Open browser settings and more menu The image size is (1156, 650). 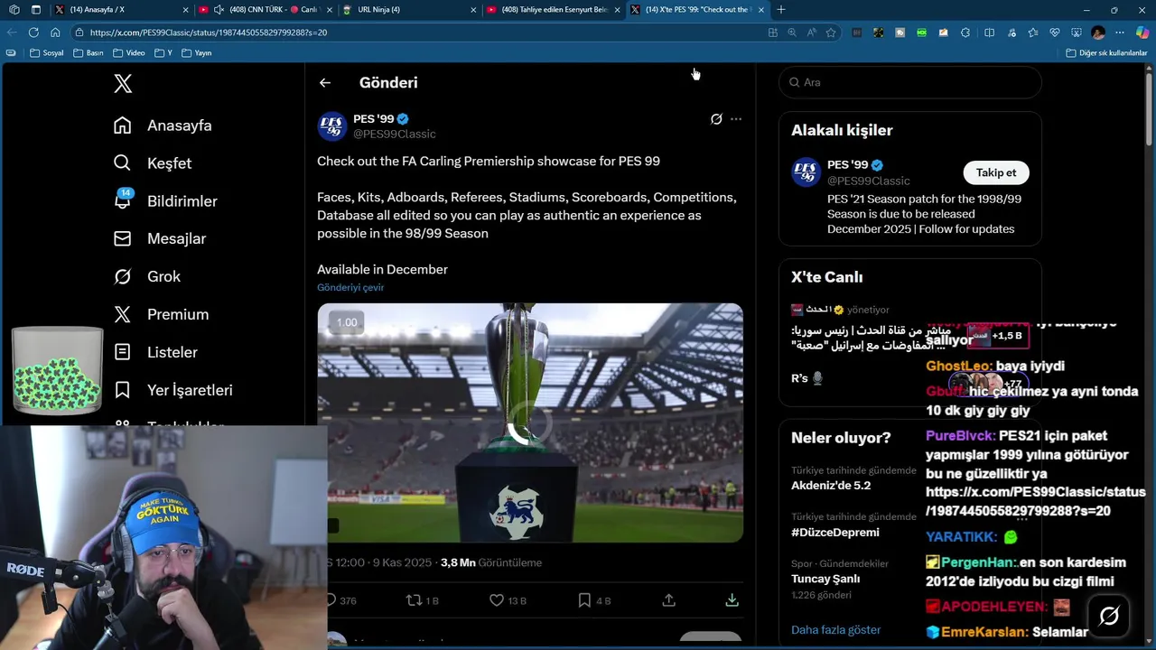click(1120, 32)
